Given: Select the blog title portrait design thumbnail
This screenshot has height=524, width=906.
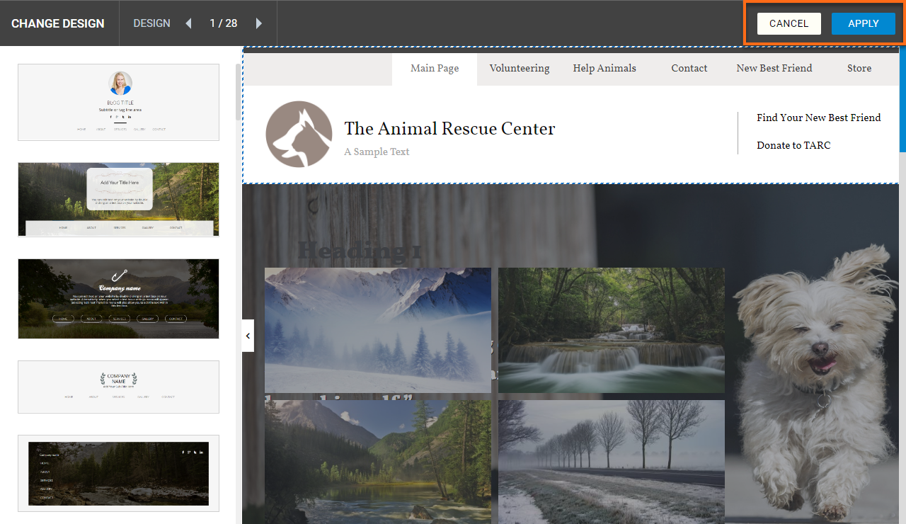Looking at the screenshot, I should 118,103.
